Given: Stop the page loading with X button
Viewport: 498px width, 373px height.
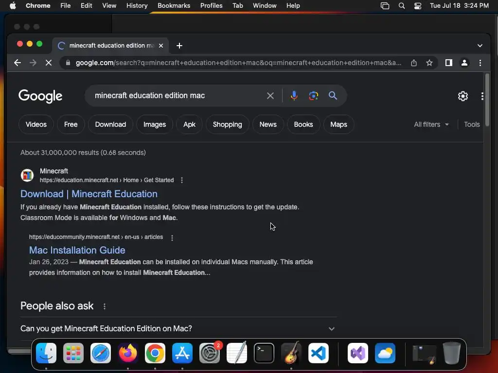Looking at the screenshot, I should click(49, 63).
